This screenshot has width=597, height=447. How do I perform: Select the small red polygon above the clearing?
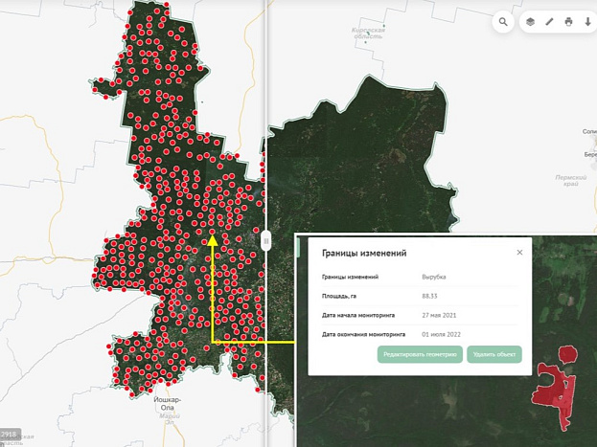pos(567,354)
